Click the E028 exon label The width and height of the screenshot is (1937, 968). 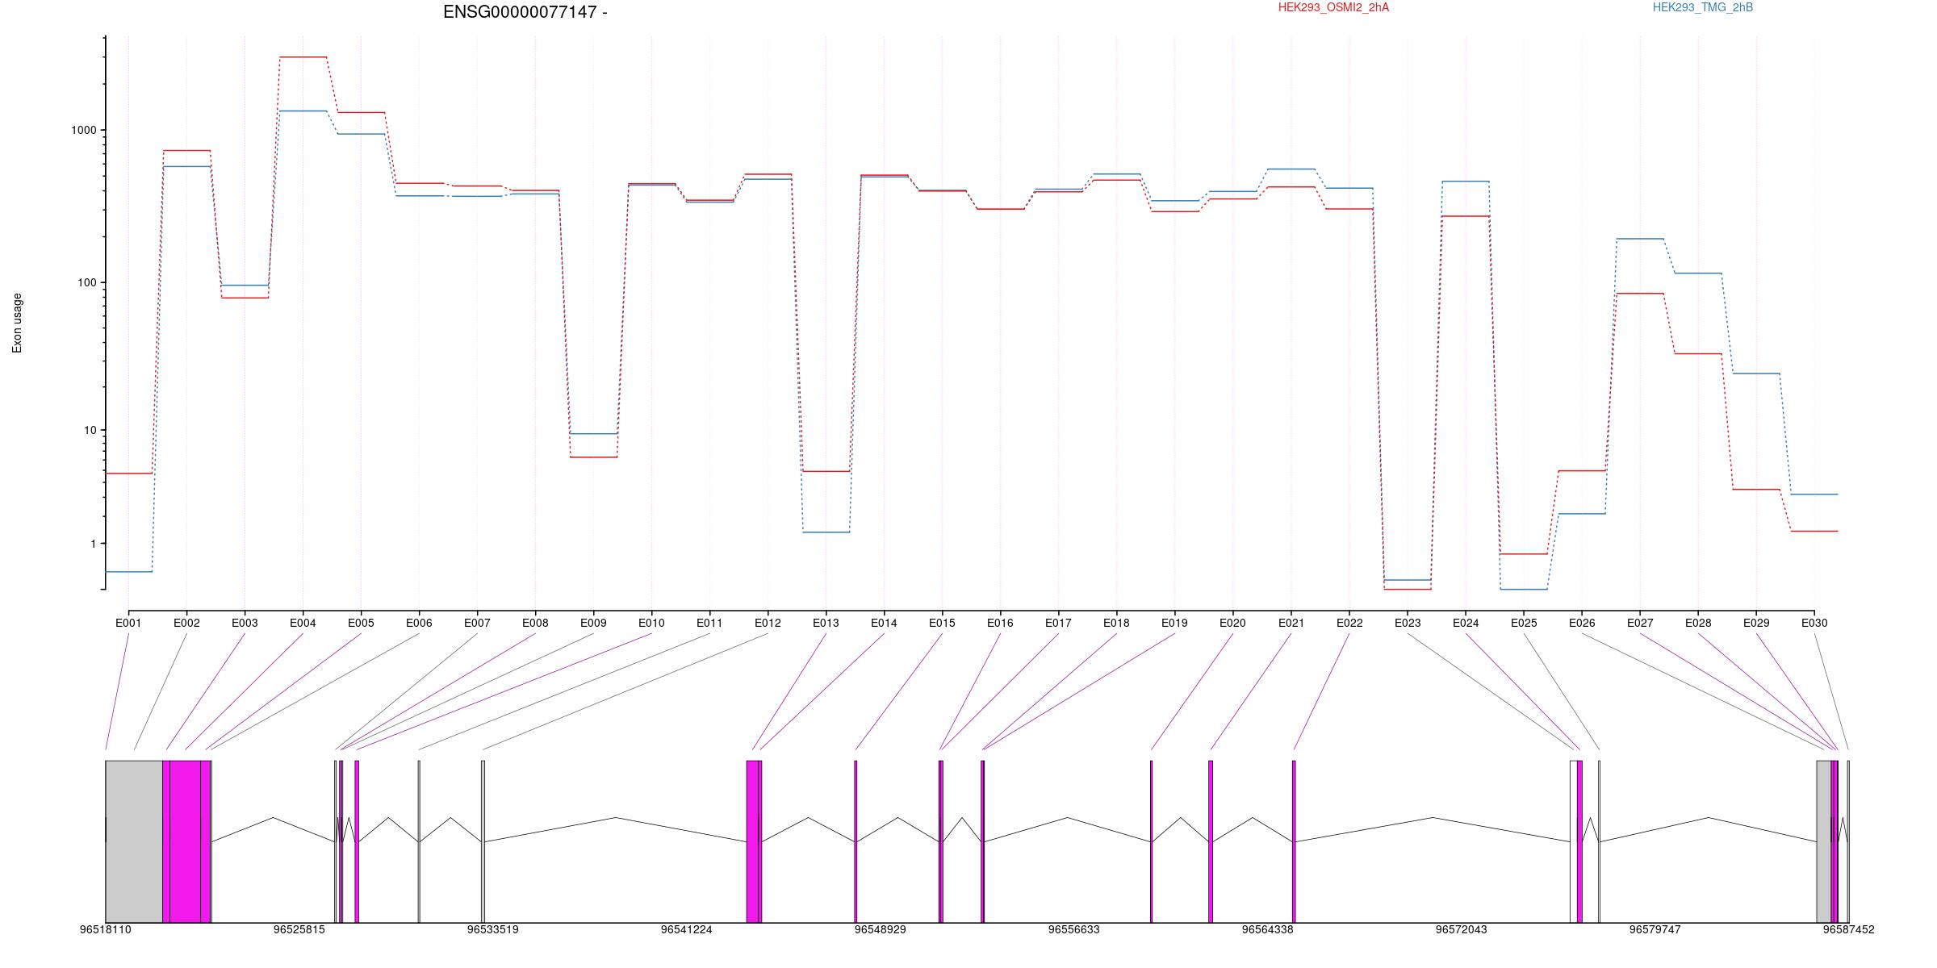1698,623
